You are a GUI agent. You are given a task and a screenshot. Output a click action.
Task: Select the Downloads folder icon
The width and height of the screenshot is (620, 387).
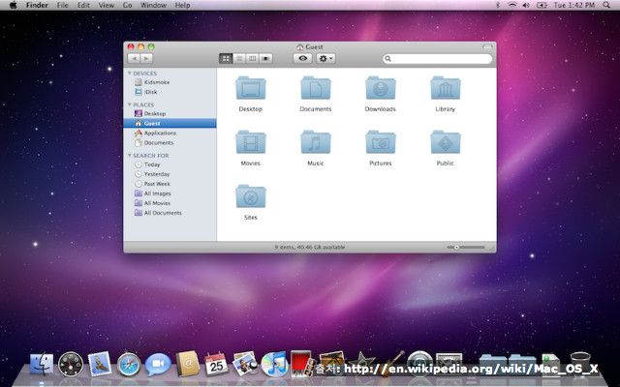point(381,88)
